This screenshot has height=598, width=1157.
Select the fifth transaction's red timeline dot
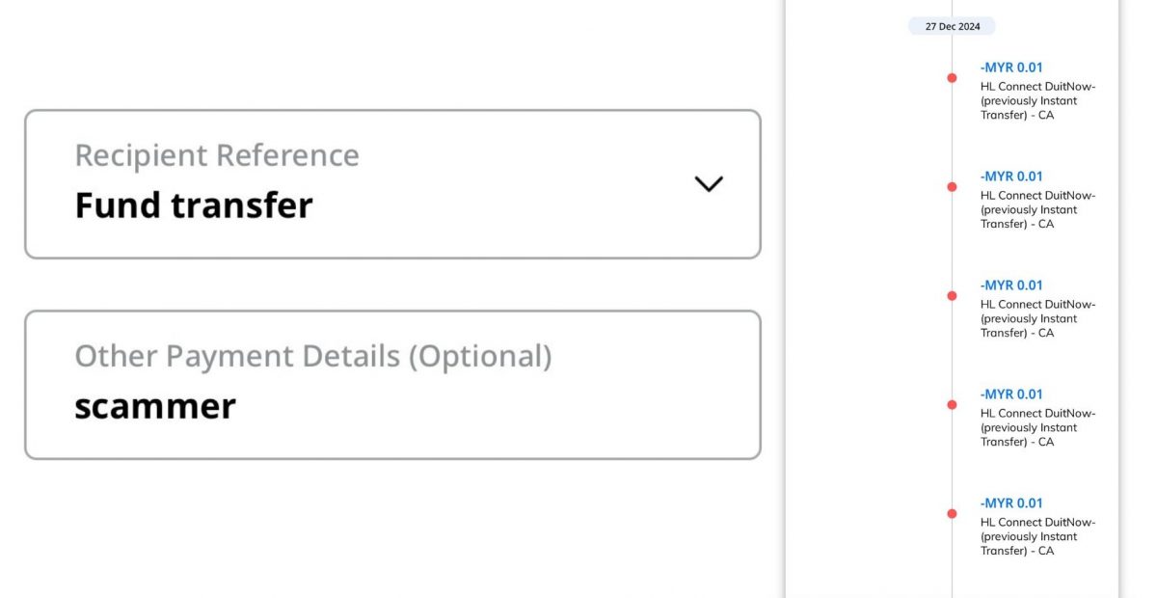click(952, 514)
